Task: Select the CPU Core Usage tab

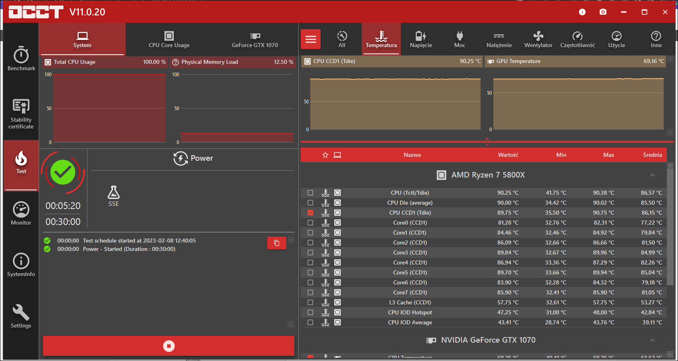Action: click(x=169, y=39)
